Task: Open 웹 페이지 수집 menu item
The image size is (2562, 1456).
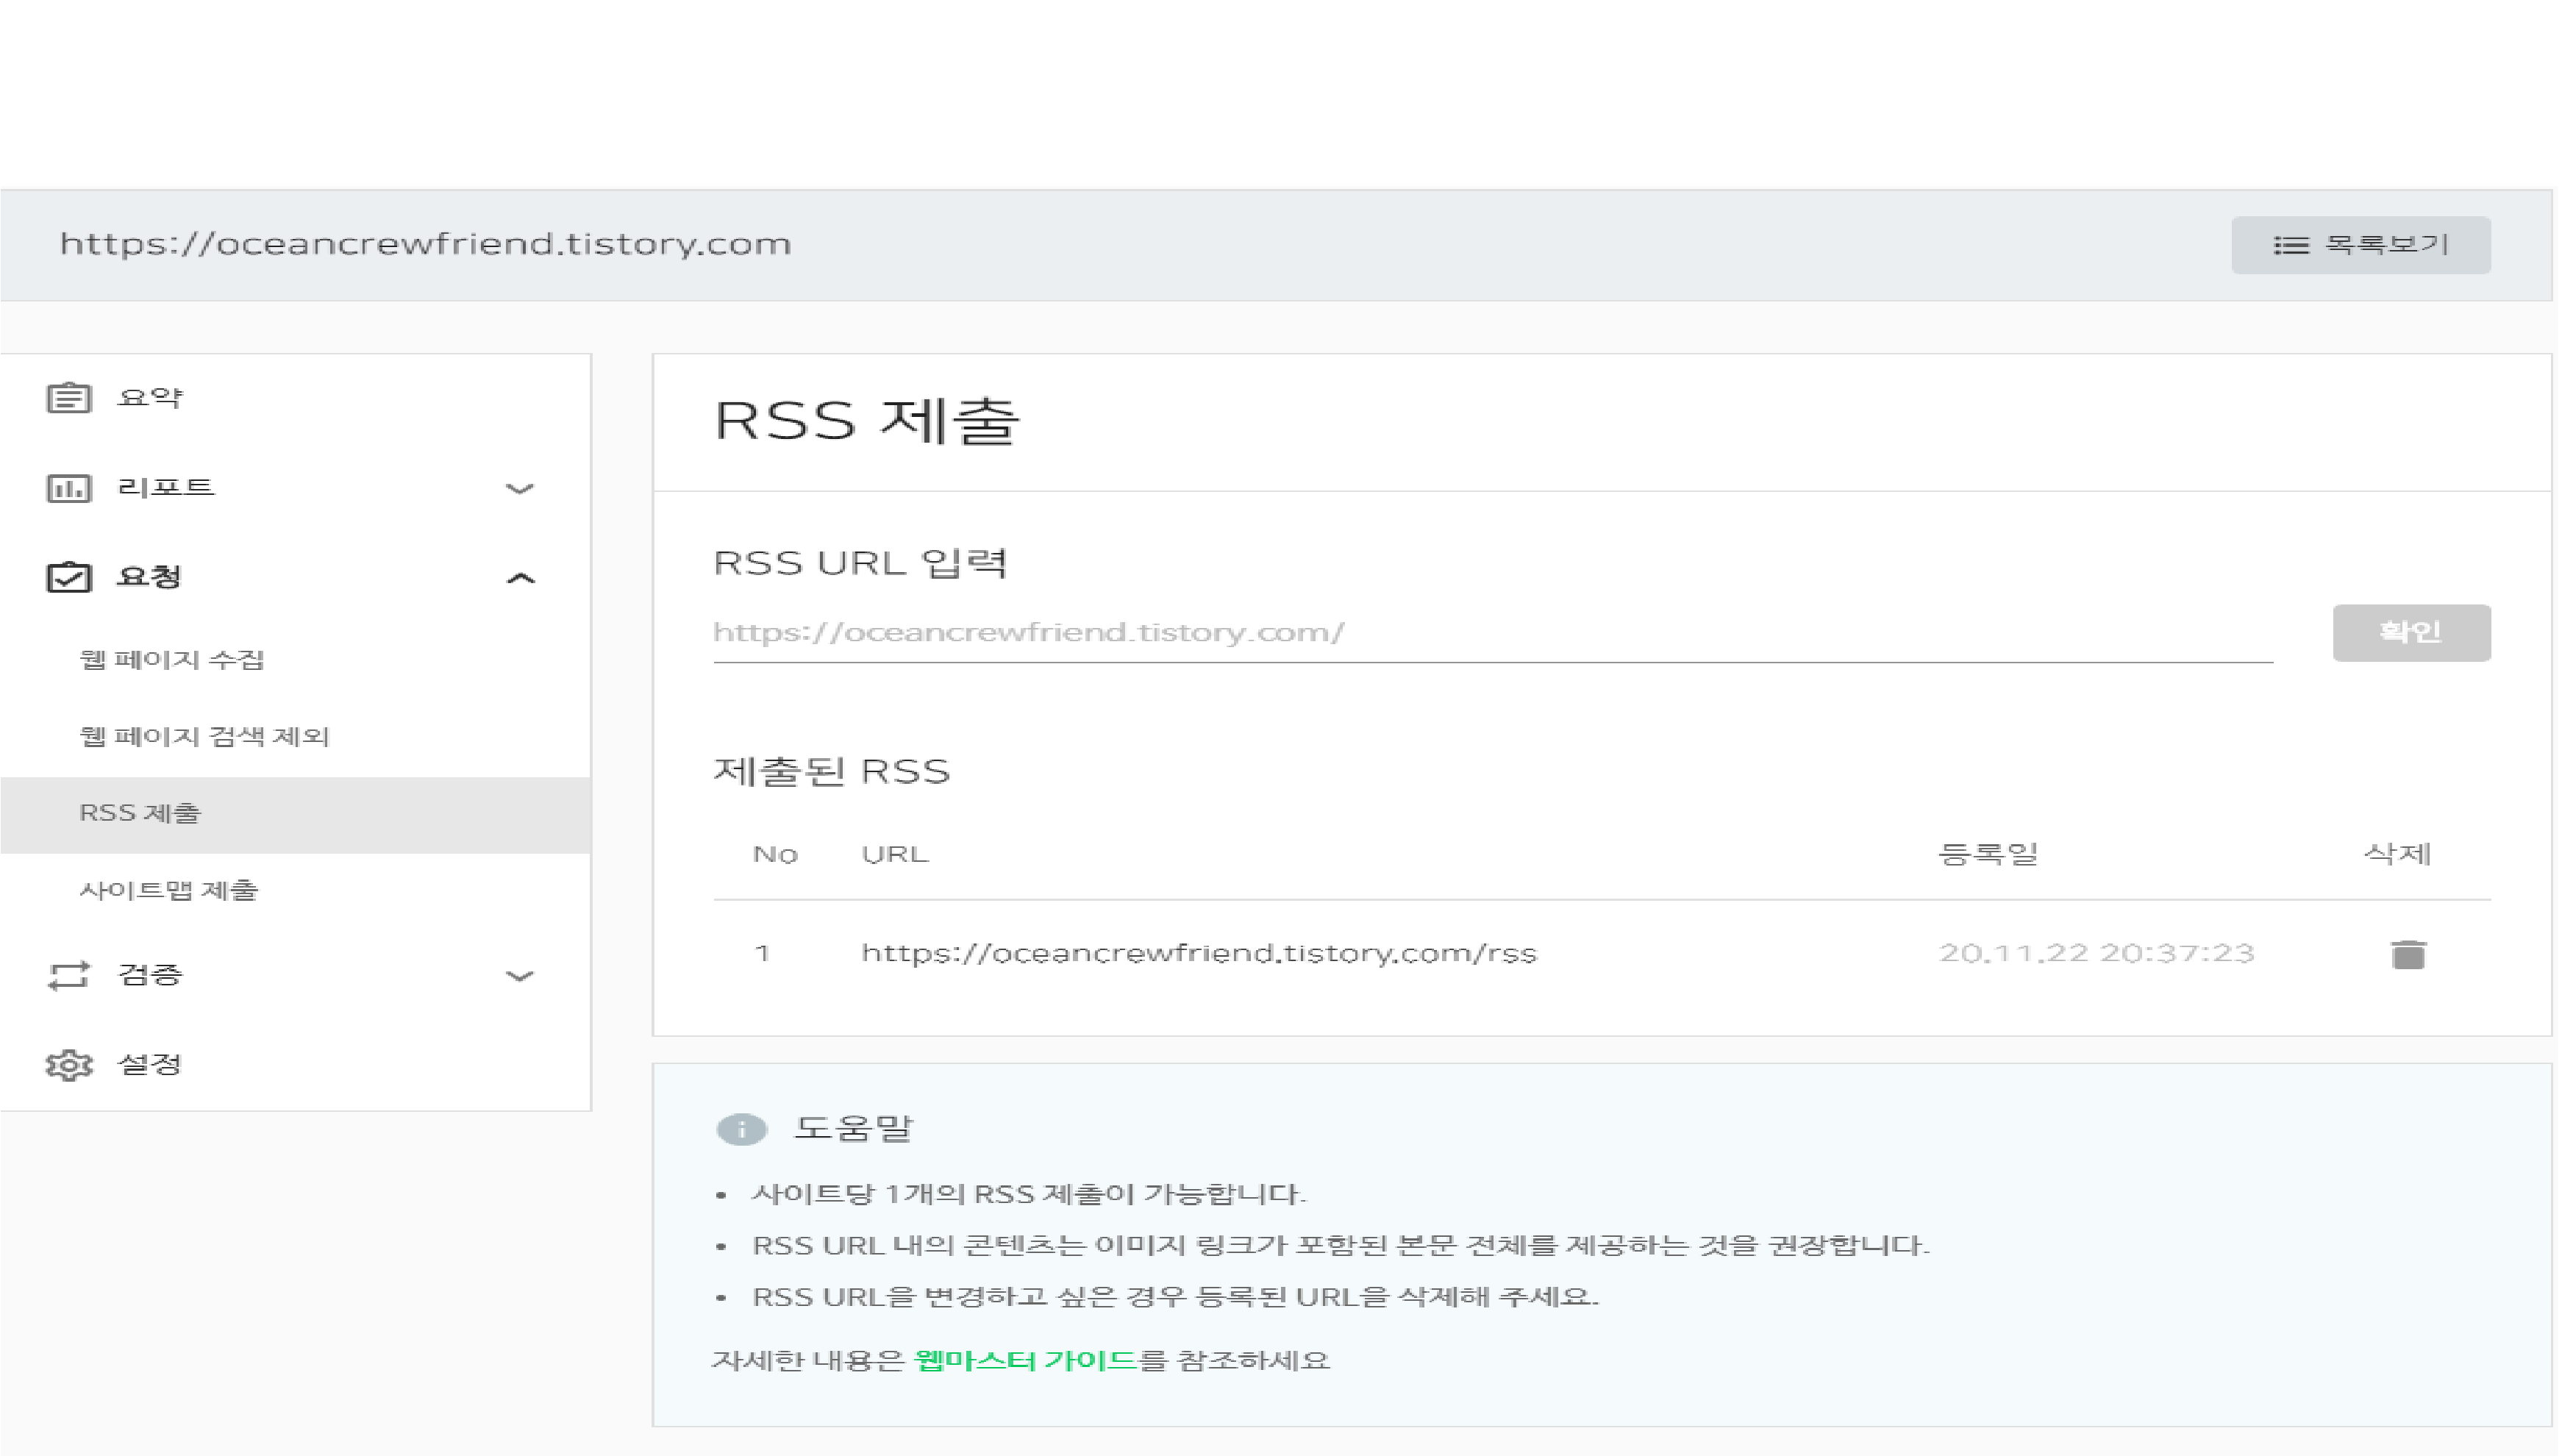Action: click(x=171, y=660)
